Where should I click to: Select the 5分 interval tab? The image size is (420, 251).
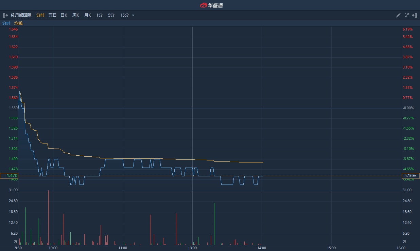coord(111,15)
